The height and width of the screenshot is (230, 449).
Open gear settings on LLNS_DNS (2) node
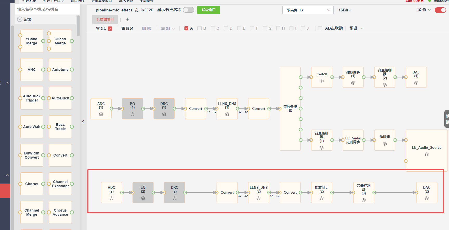click(259, 198)
